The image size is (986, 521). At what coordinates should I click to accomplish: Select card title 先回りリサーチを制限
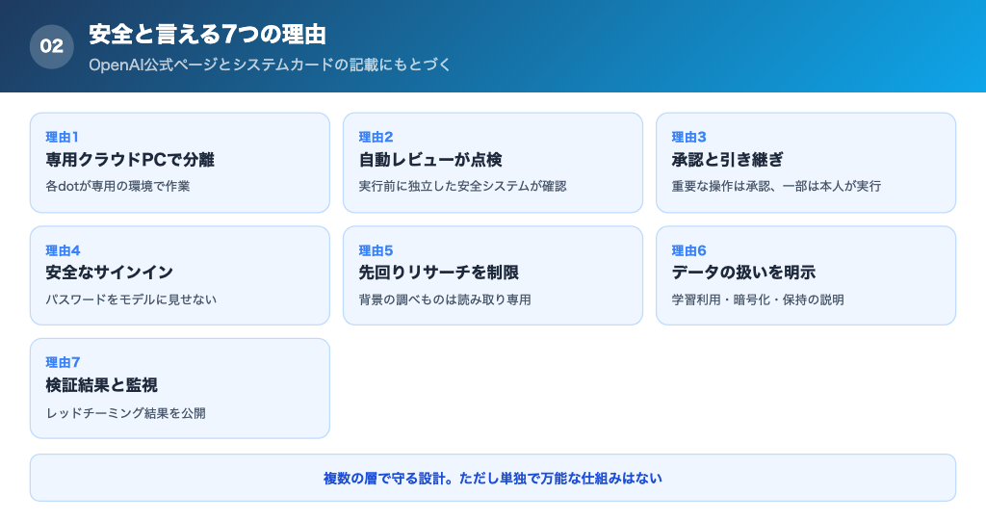click(438, 273)
